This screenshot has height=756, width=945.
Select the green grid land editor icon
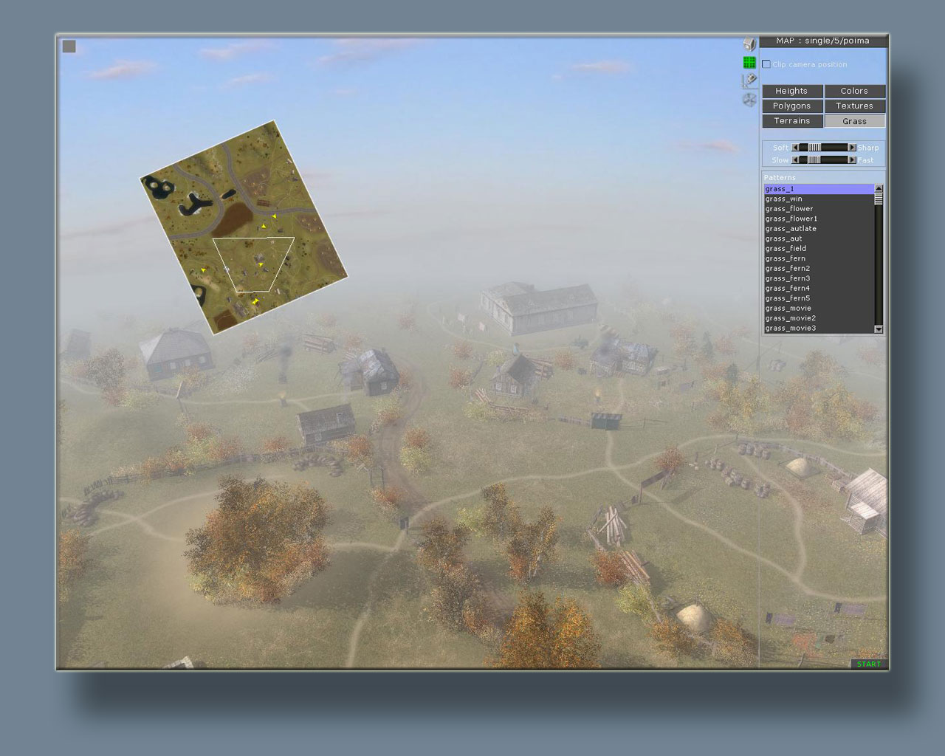click(x=749, y=63)
